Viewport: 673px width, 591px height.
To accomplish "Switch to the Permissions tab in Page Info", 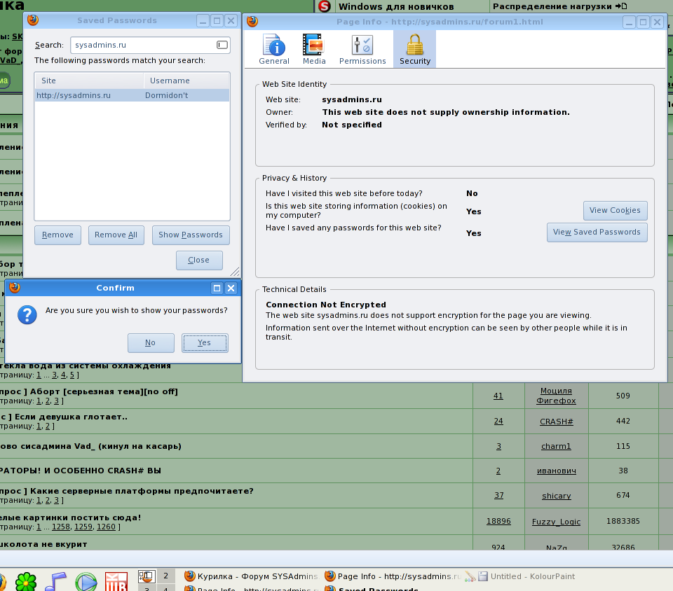I will (x=362, y=50).
